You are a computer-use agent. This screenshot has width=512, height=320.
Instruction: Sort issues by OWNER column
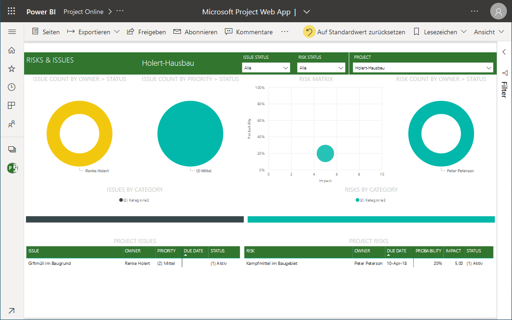[x=133, y=251]
